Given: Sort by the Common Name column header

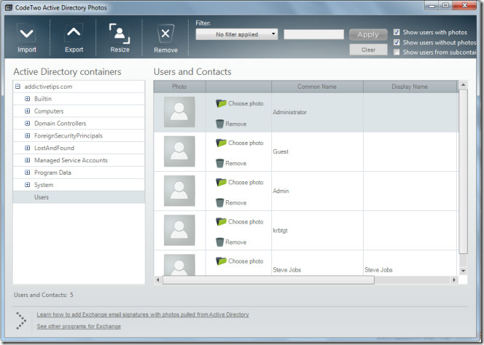Looking at the screenshot, I should 317,87.
